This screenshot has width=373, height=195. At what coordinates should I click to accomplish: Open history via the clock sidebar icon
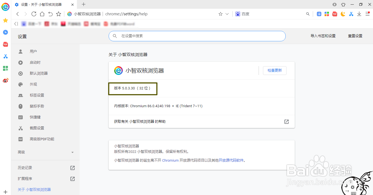tap(5, 32)
